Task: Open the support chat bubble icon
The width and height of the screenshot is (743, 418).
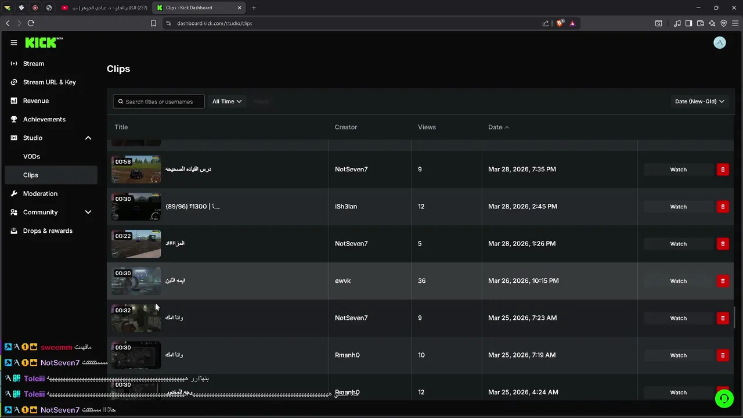Action: pyautogui.click(x=724, y=398)
